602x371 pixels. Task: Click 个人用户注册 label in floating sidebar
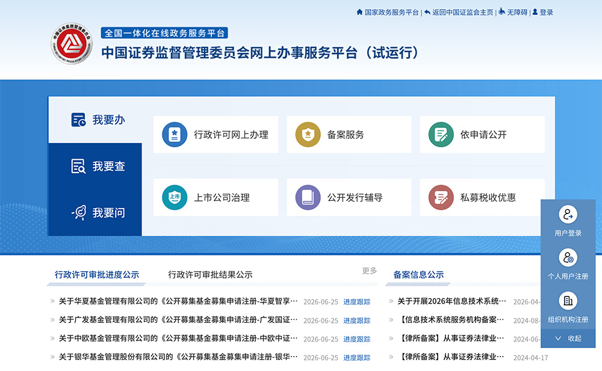tap(568, 276)
